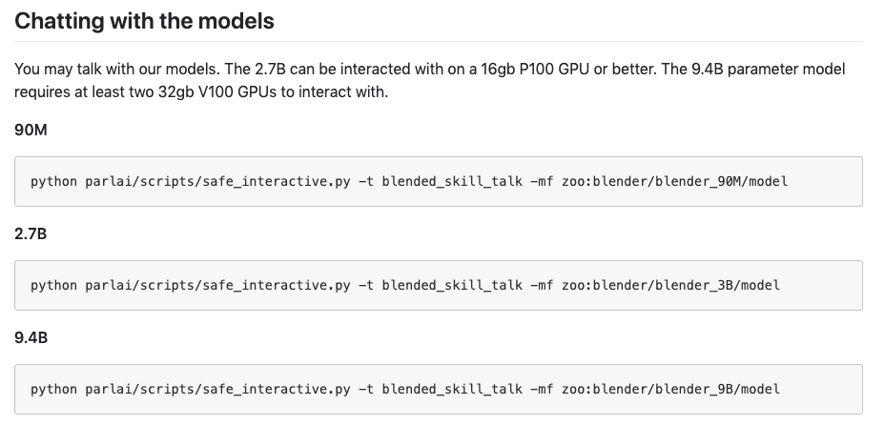Click the "2.7B" subheading above second command
884x425 pixels.
(31, 233)
